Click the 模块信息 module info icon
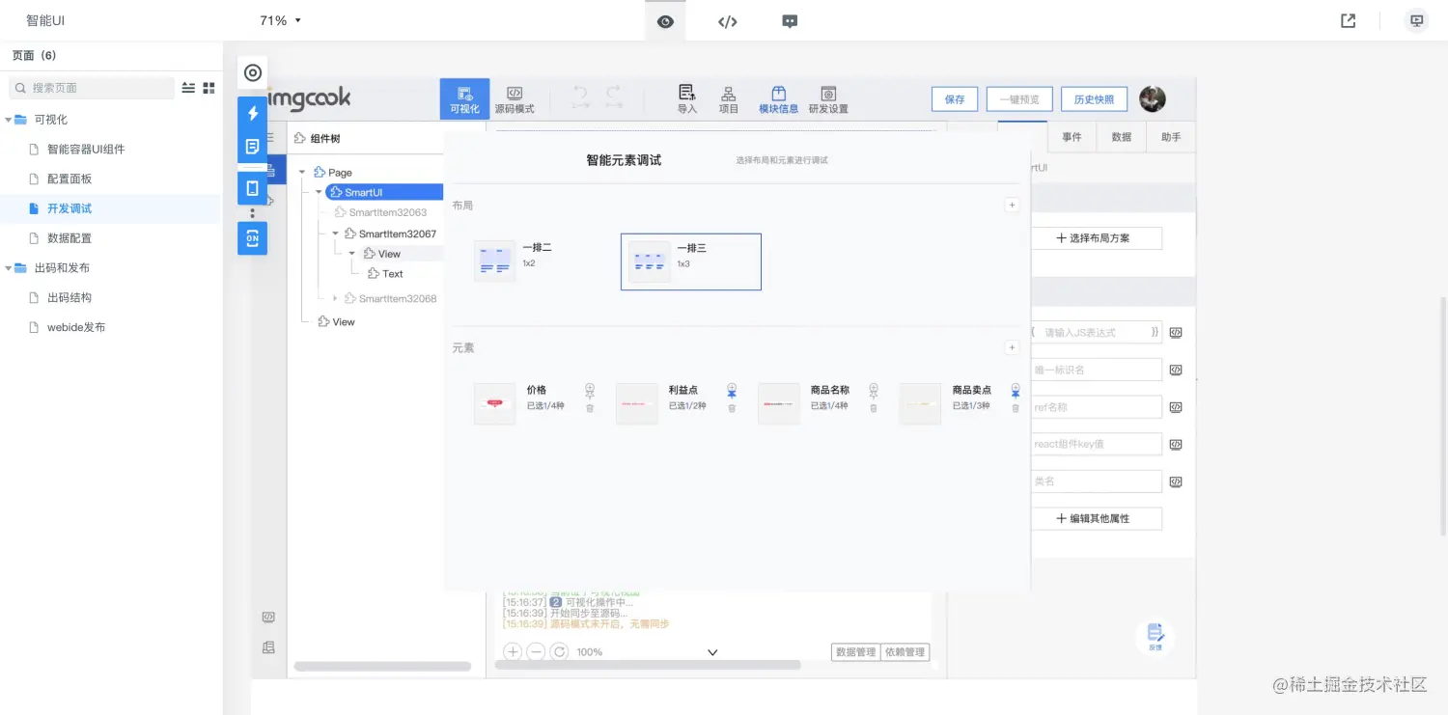 pyautogui.click(x=778, y=97)
